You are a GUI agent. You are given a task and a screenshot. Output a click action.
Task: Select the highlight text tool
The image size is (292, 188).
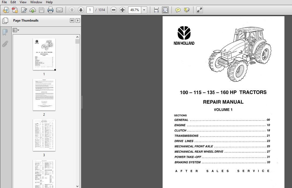187,10
